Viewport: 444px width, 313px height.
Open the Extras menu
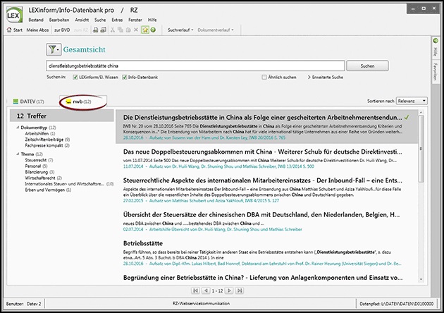106,19
